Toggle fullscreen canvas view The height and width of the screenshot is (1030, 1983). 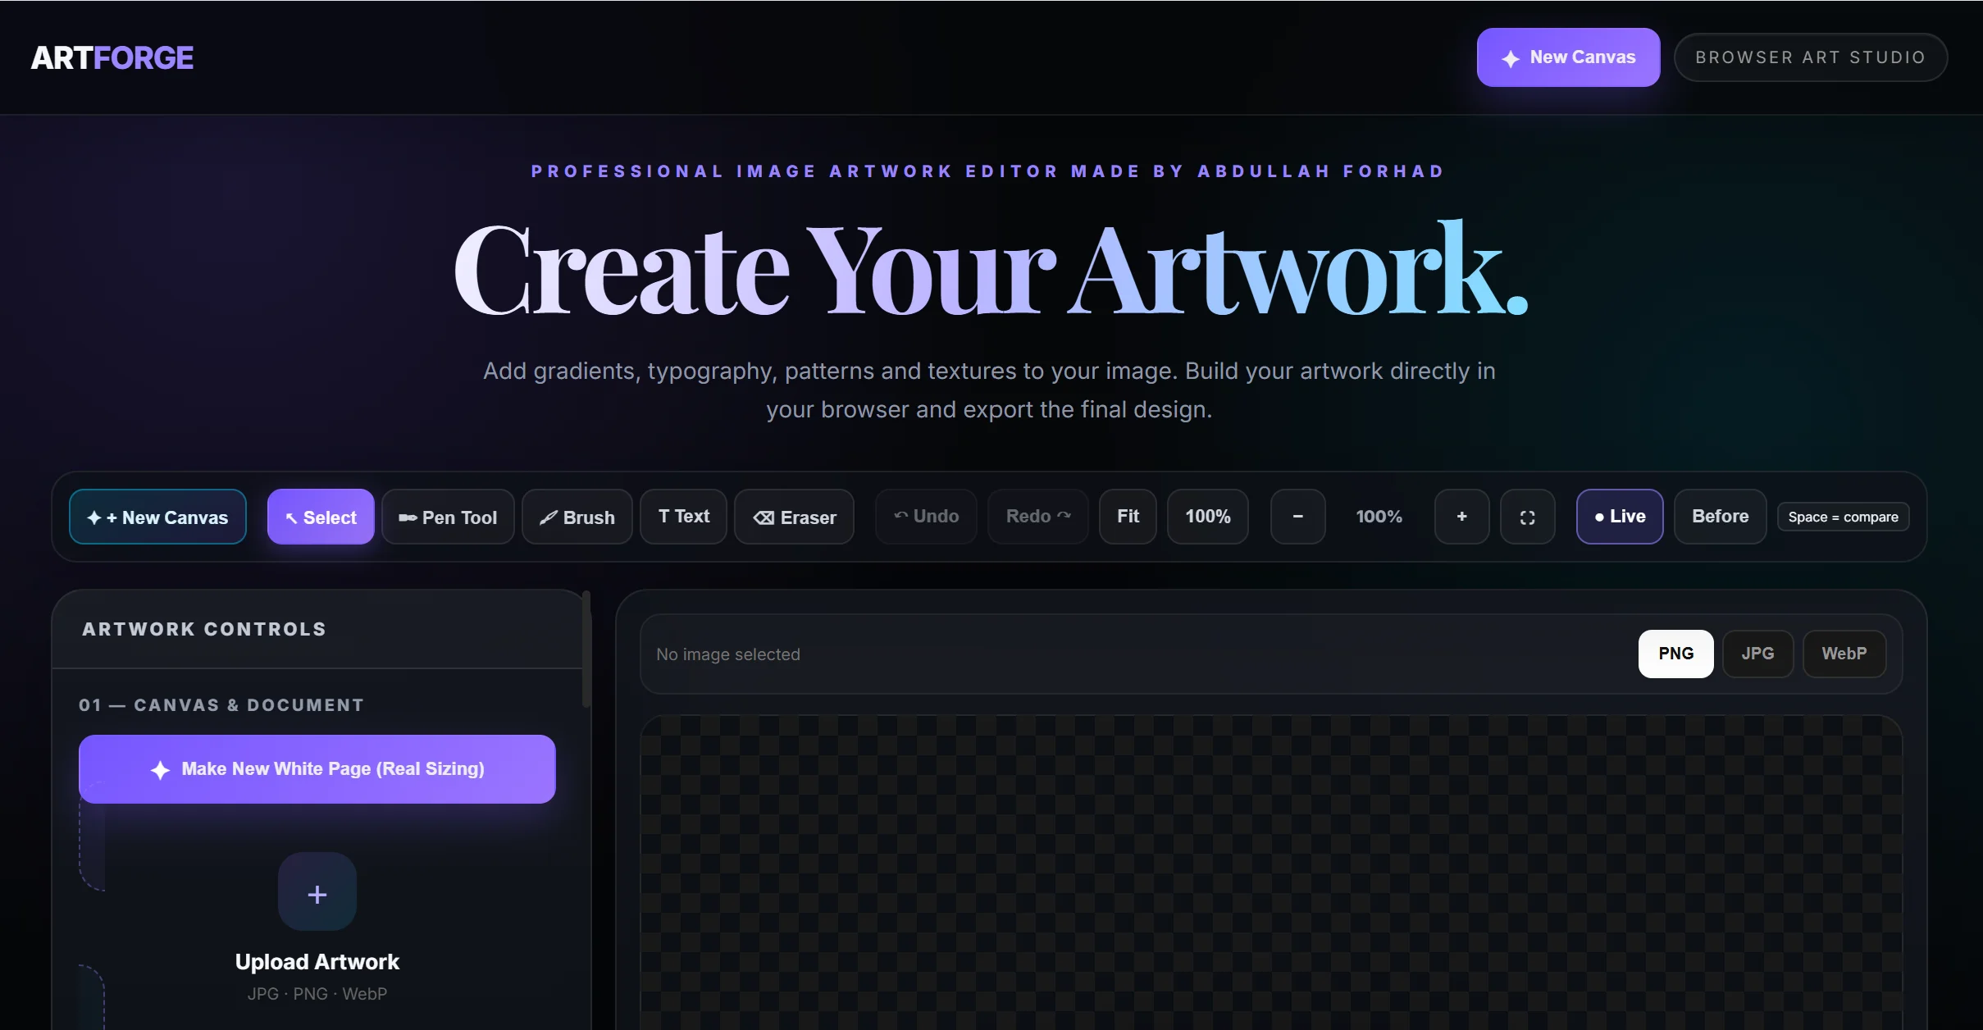tap(1528, 517)
